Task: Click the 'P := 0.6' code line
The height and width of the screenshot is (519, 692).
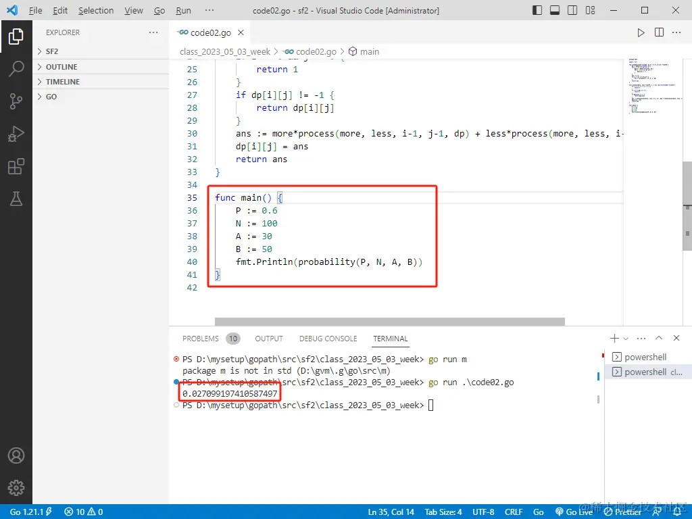Action: coord(256,211)
